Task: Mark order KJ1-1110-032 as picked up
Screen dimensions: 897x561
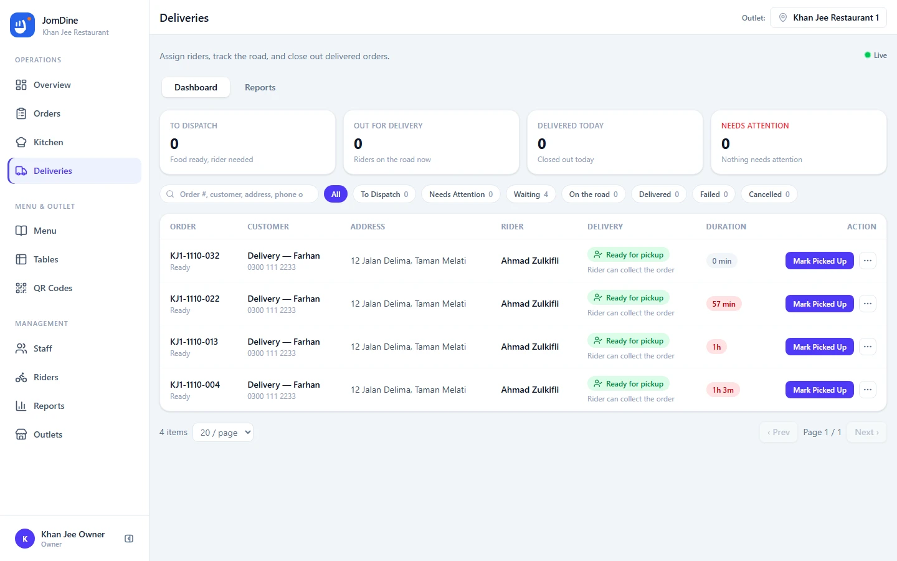Action: [820, 261]
